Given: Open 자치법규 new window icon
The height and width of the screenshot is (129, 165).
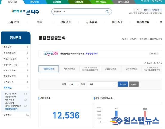Looking at the screenshot, I should (27, 115).
